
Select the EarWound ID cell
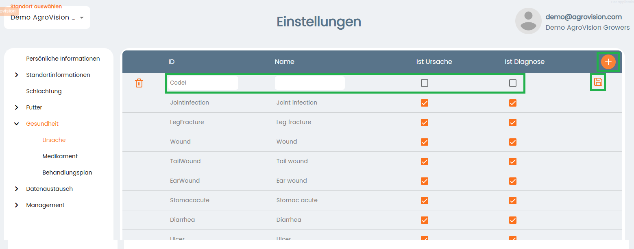(185, 181)
